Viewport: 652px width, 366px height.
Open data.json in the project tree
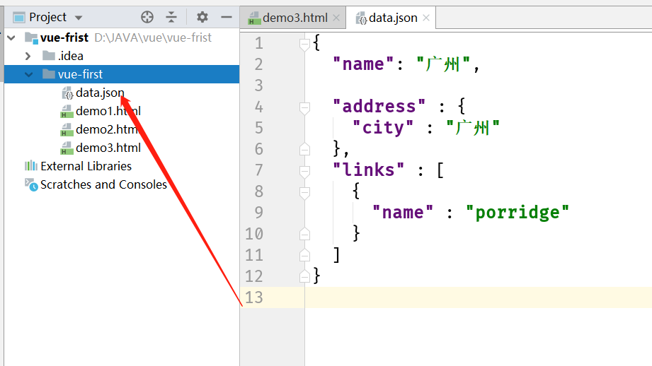coord(100,93)
